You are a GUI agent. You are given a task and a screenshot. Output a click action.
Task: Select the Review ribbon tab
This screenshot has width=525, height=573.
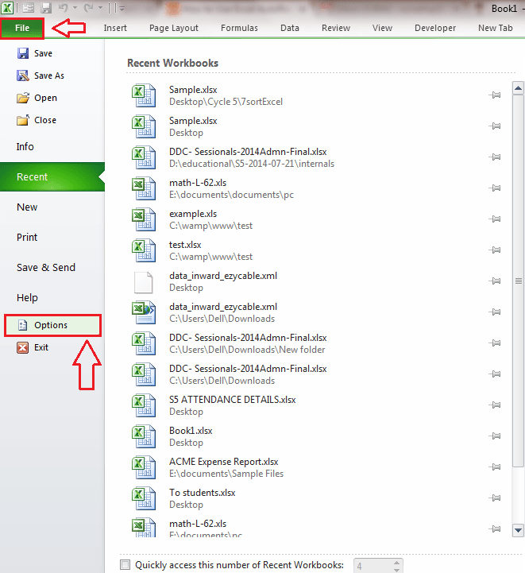335,28
